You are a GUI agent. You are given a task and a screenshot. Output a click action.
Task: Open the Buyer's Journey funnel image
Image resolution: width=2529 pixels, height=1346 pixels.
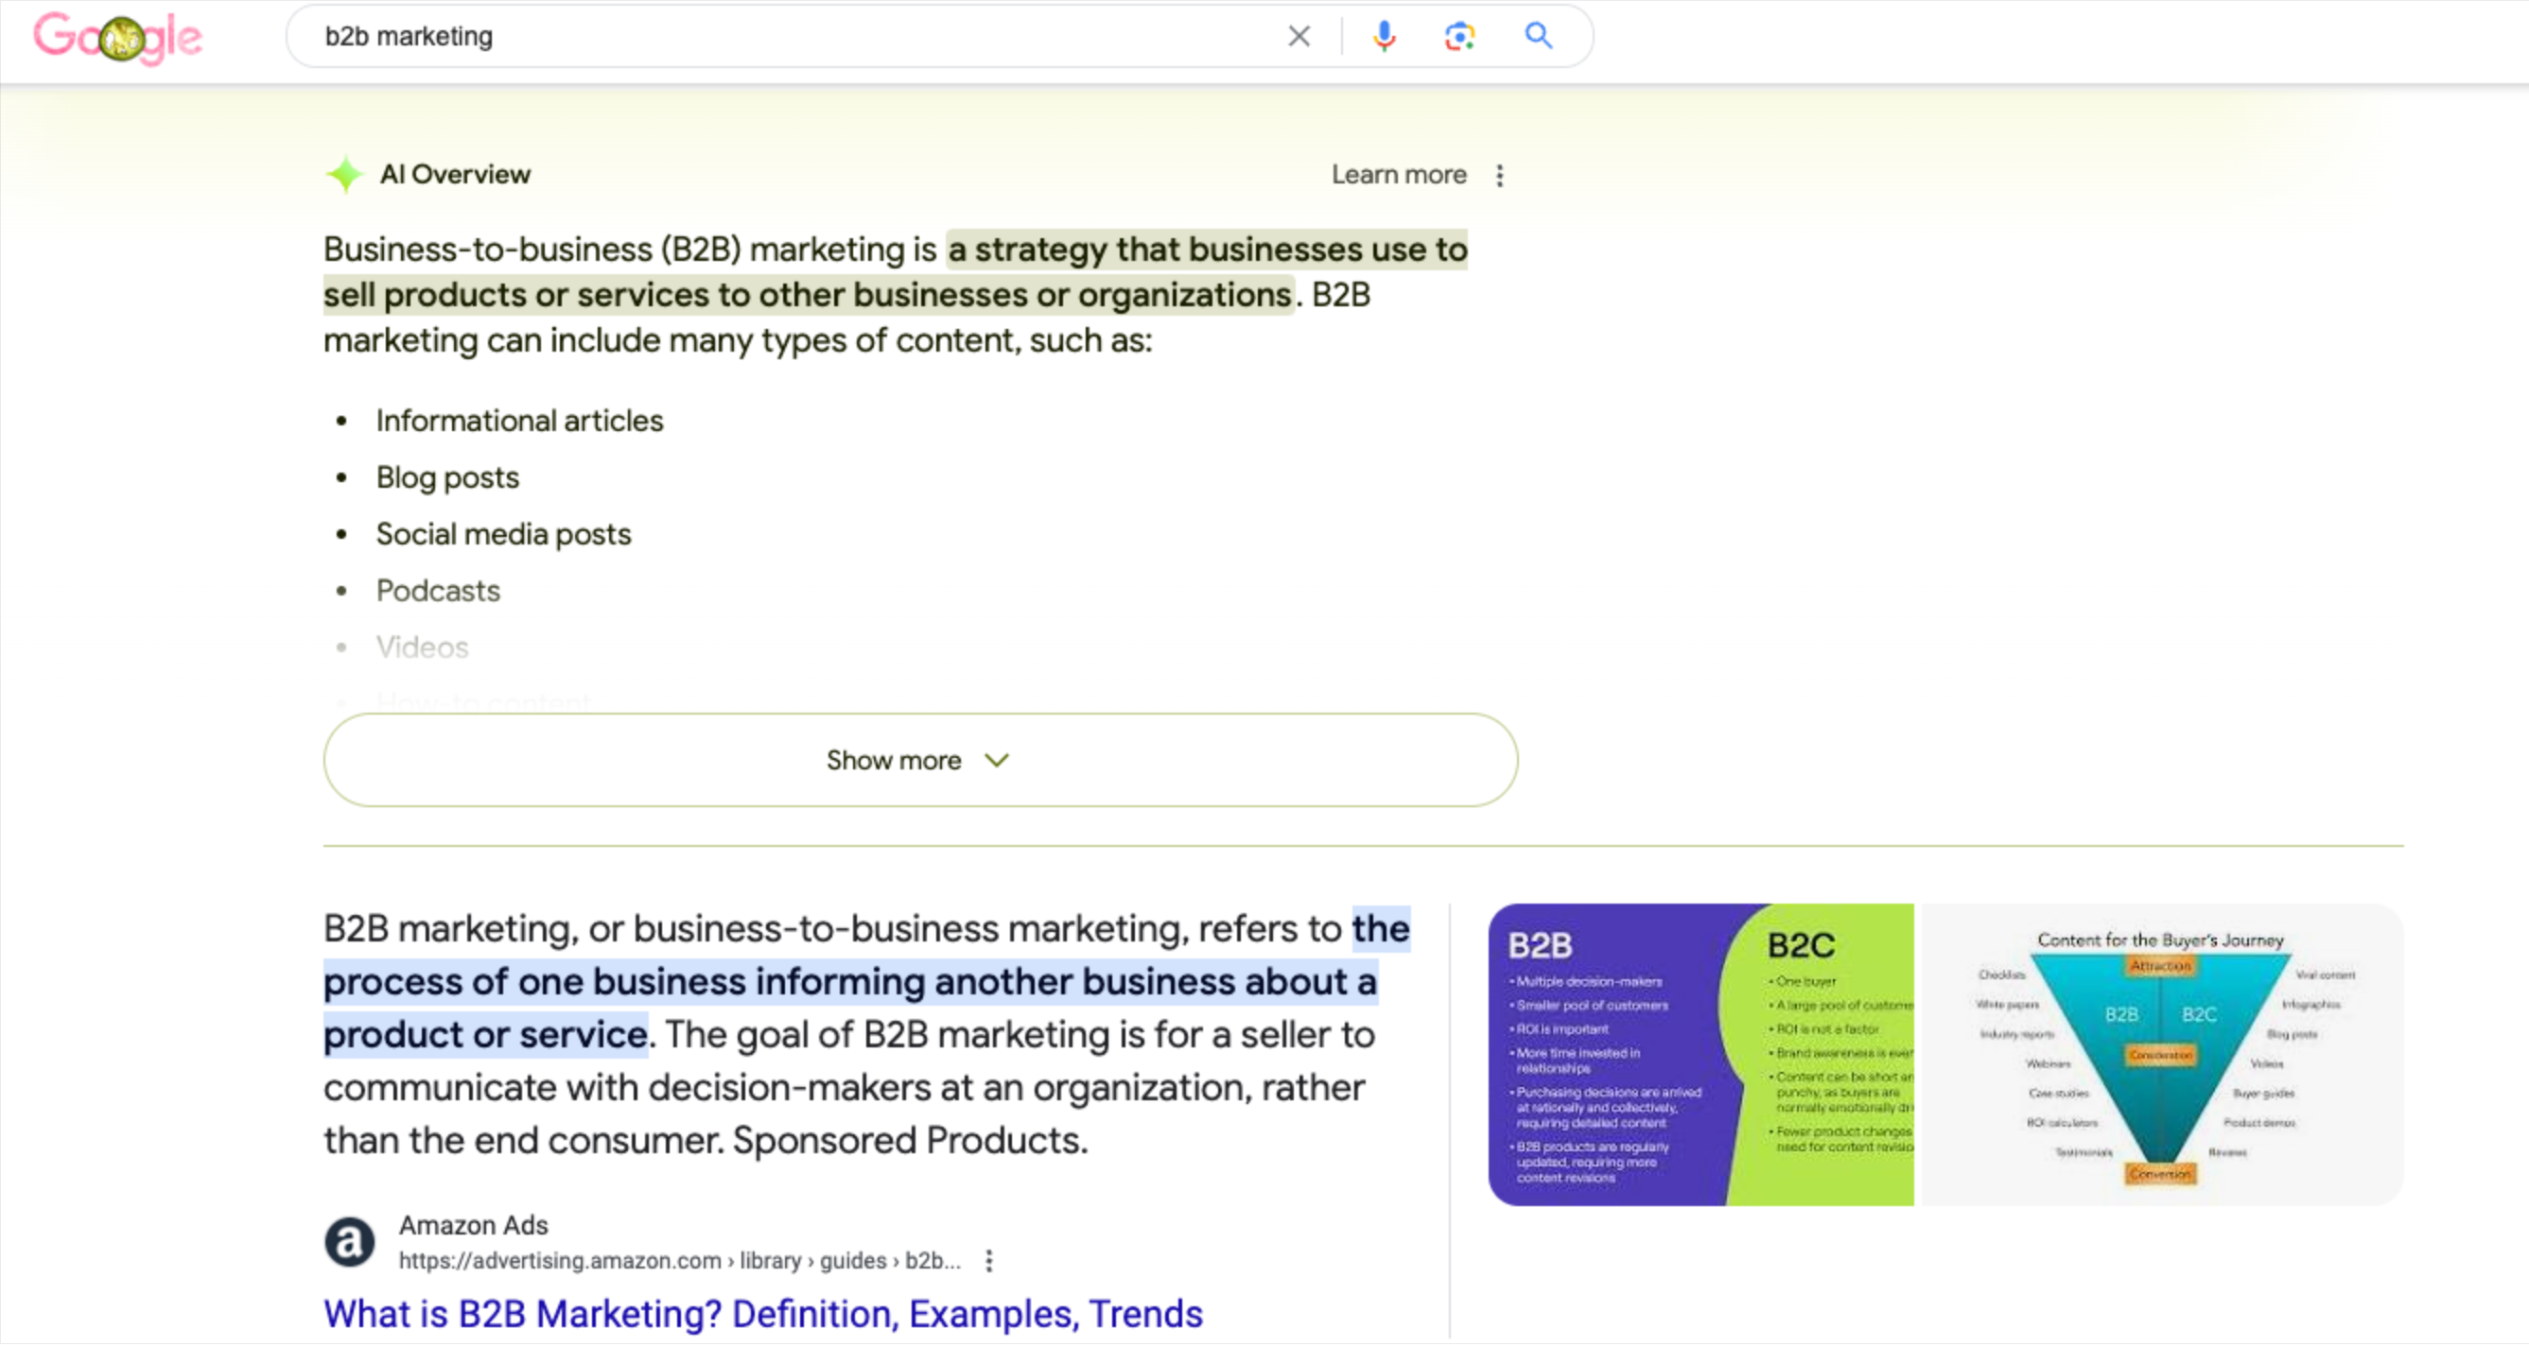[2160, 1055]
